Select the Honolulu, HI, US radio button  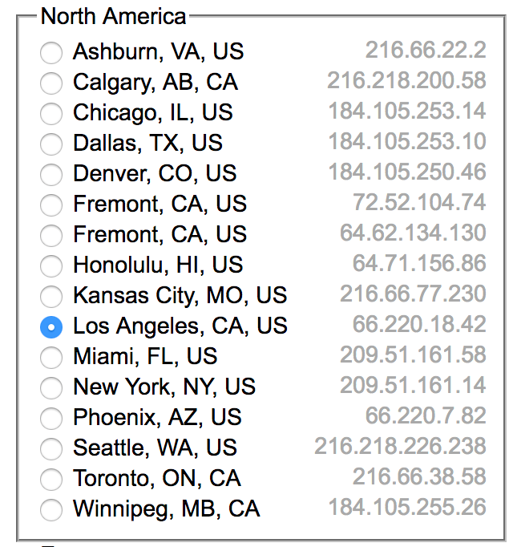coord(51,266)
